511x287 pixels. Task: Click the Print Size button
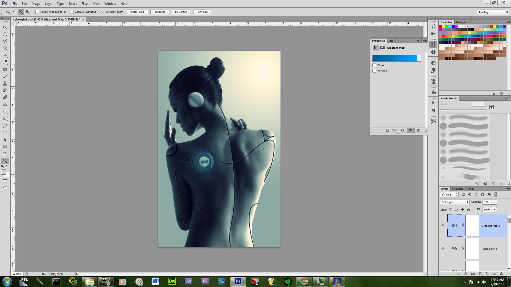pyautogui.click(x=202, y=12)
